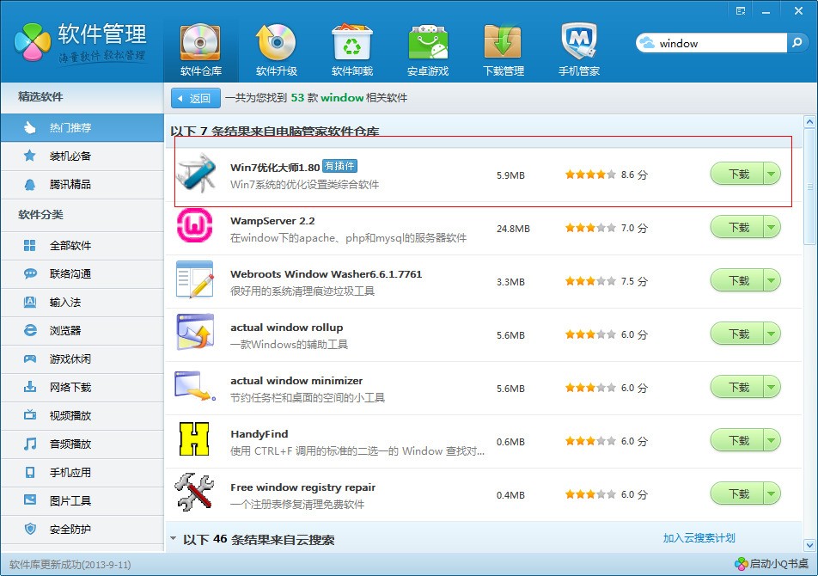Open the WampServer 2.2 title
The height and width of the screenshot is (576, 818).
(272, 221)
